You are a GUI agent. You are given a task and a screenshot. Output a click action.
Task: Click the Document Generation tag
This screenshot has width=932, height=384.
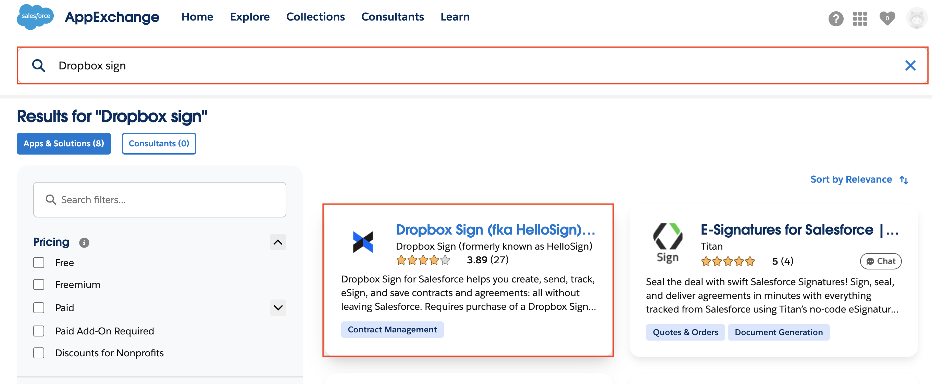(x=779, y=332)
